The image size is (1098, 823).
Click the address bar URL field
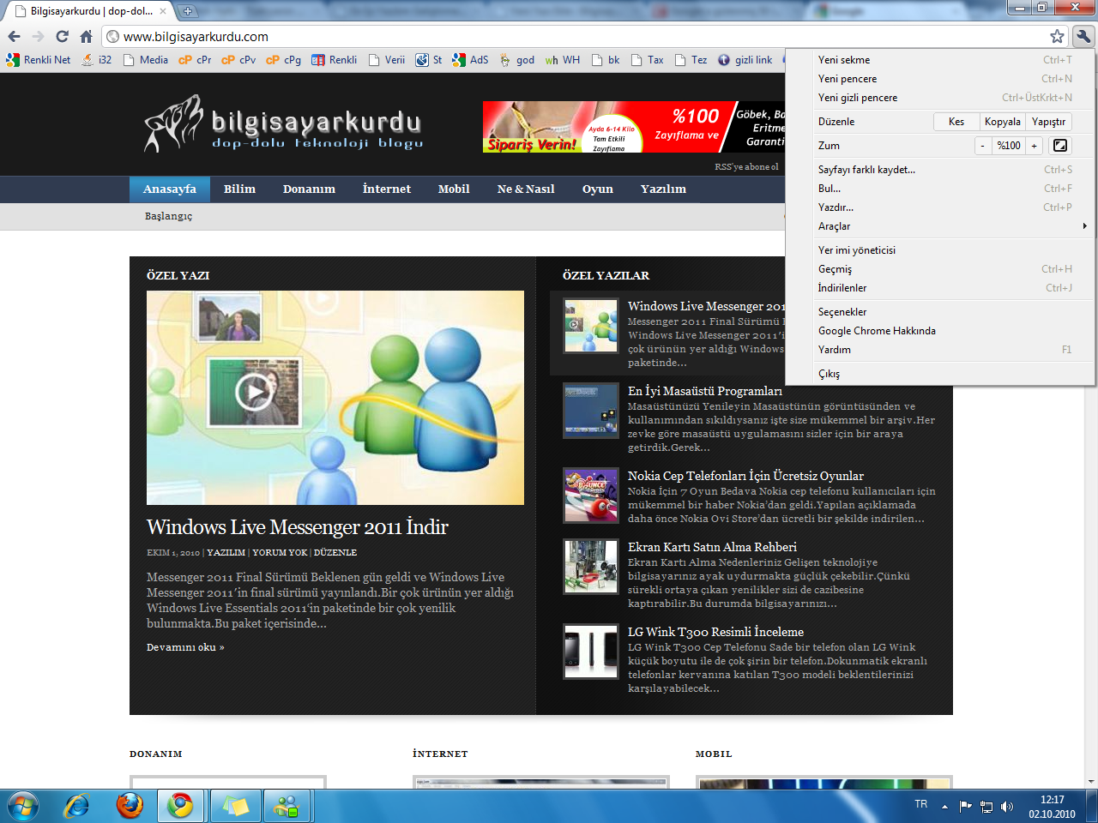point(575,36)
